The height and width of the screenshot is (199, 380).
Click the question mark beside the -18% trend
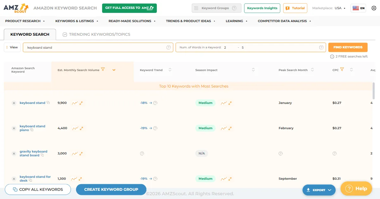pos(155,103)
